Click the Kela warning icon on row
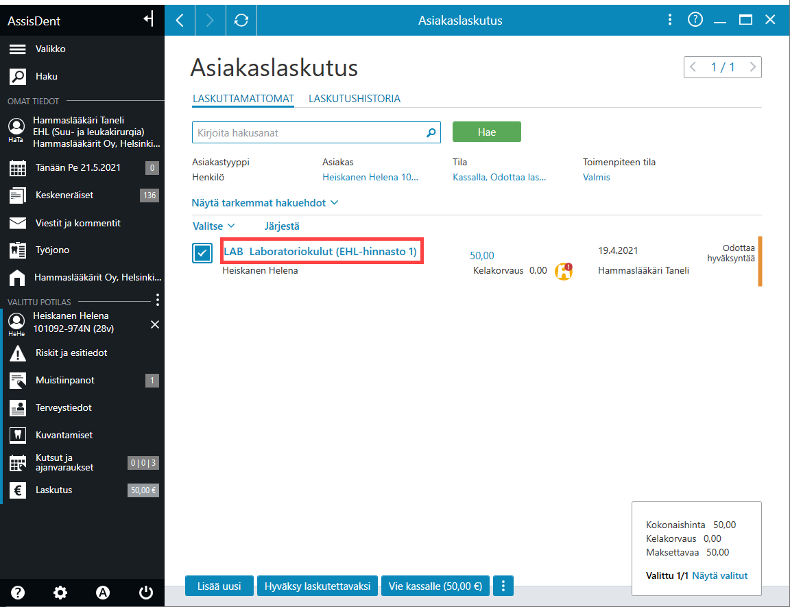The height and width of the screenshot is (607, 790). click(564, 271)
